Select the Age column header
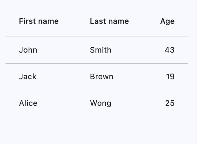This screenshot has height=144, width=197. 167,21
